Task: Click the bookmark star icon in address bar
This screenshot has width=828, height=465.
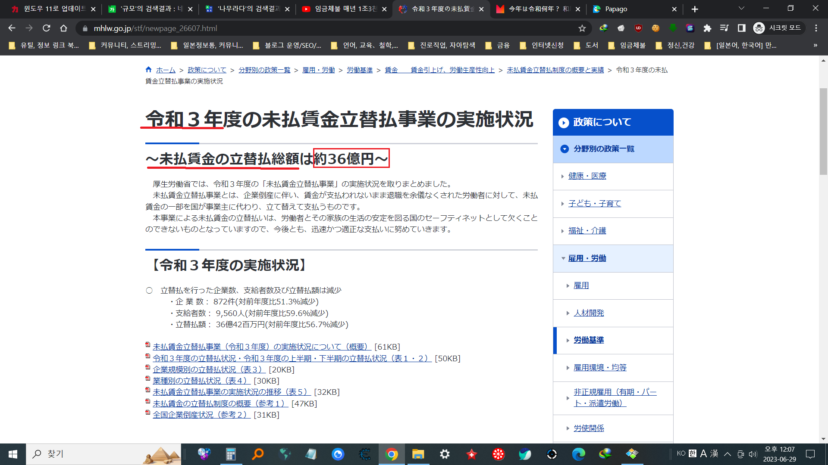Action: tap(582, 28)
